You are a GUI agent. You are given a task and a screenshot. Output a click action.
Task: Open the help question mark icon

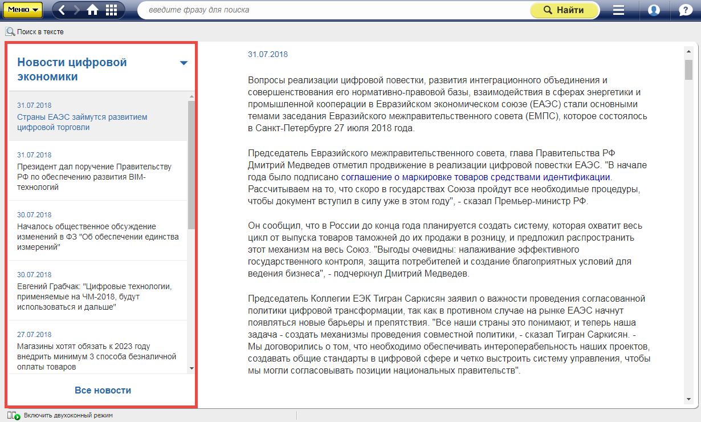click(x=686, y=10)
